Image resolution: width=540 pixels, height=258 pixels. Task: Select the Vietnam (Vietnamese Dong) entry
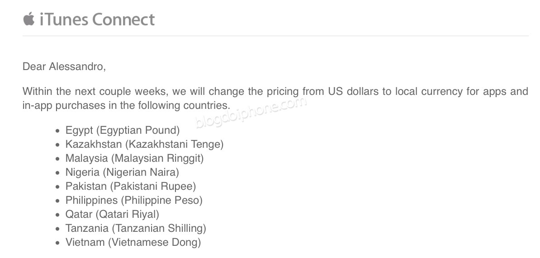point(133,242)
